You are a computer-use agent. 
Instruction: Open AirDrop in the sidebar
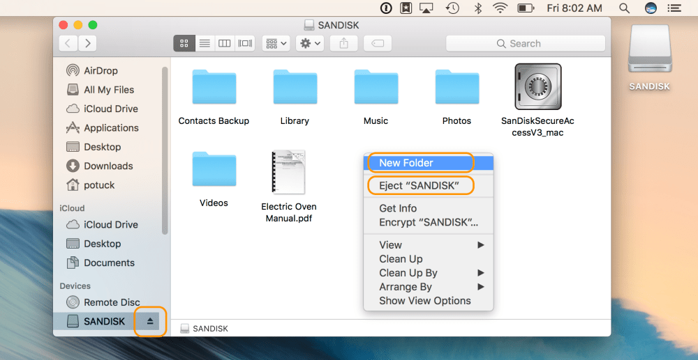point(101,70)
